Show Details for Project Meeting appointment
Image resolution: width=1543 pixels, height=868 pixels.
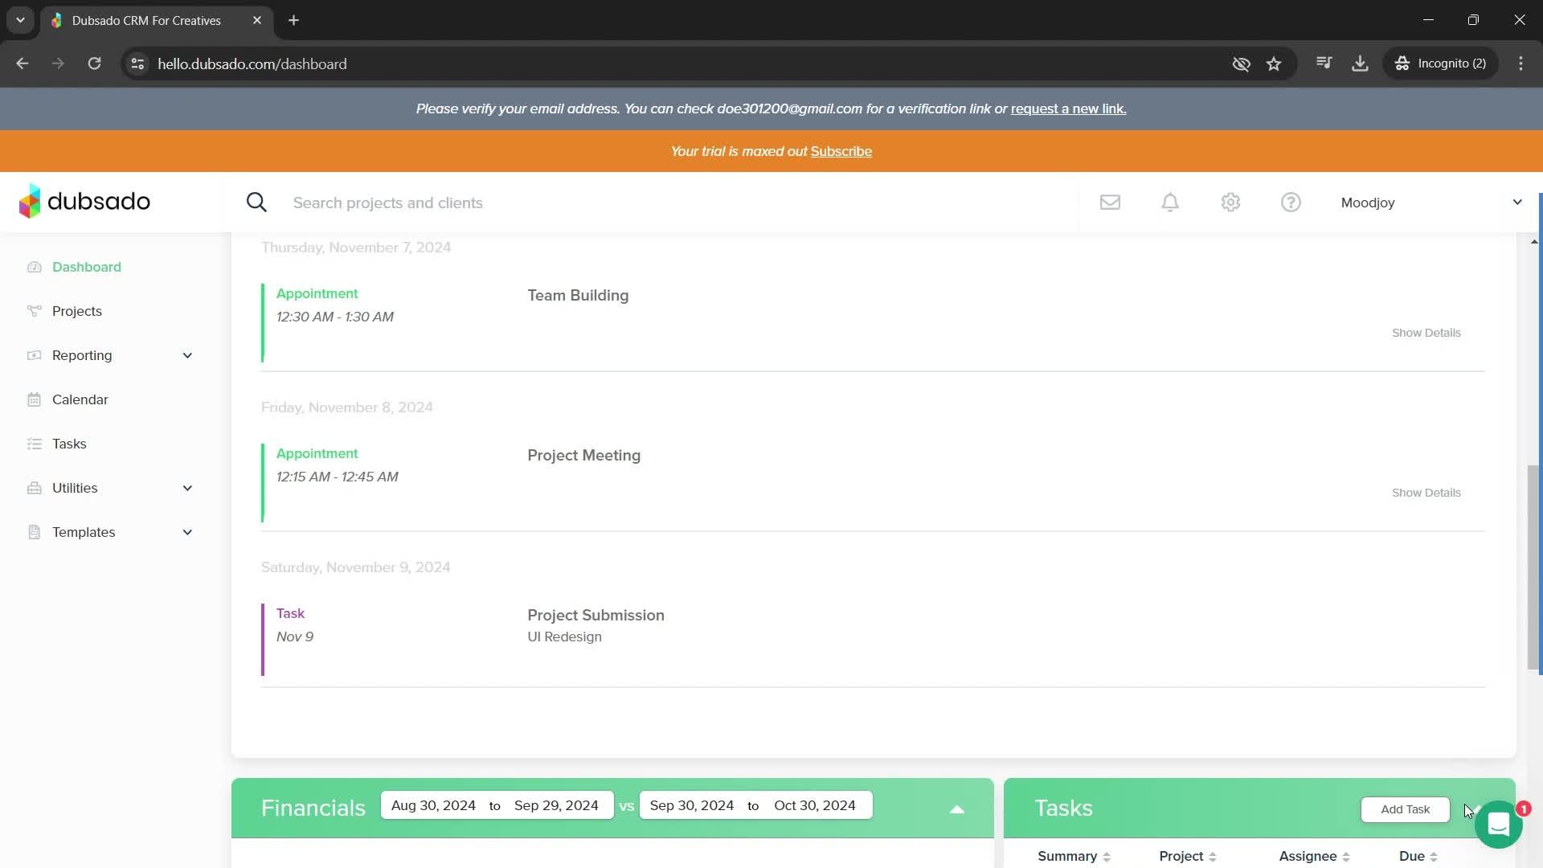point(1426,493)
